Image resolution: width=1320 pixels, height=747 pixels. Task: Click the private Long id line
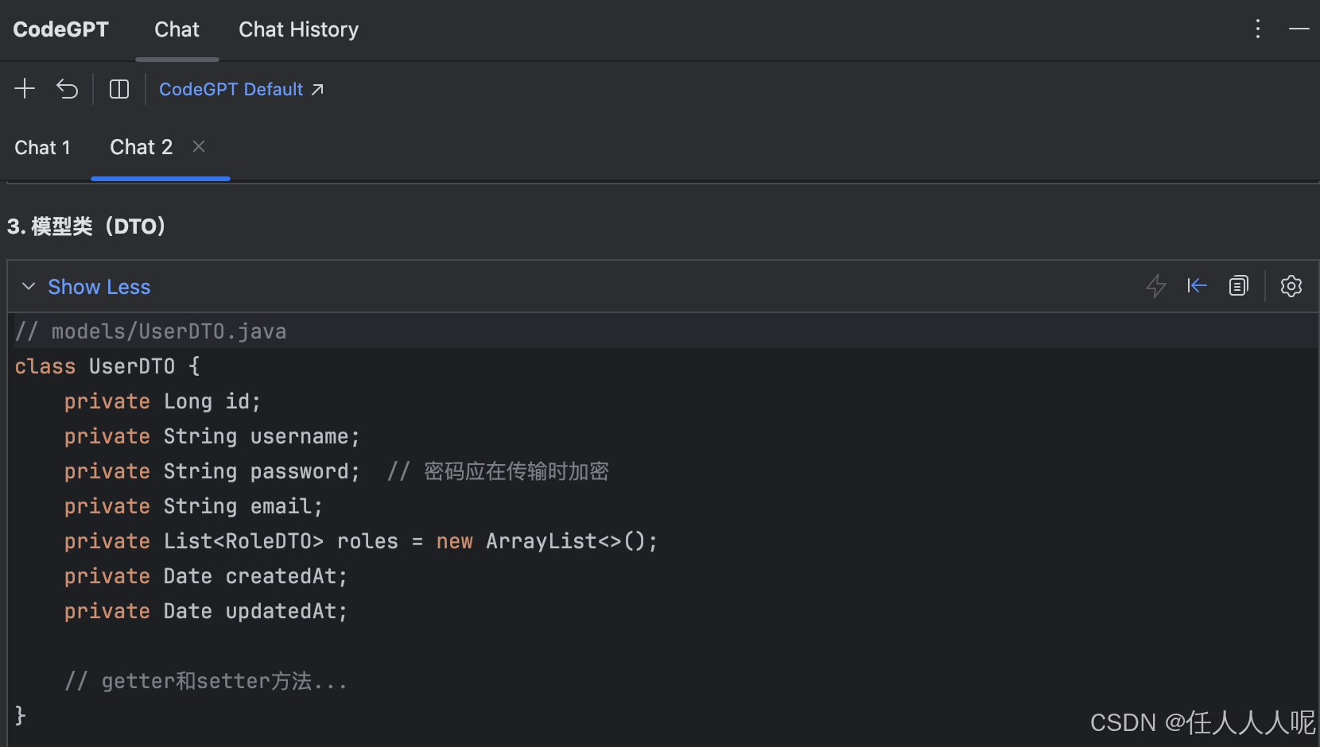point(162,401)
